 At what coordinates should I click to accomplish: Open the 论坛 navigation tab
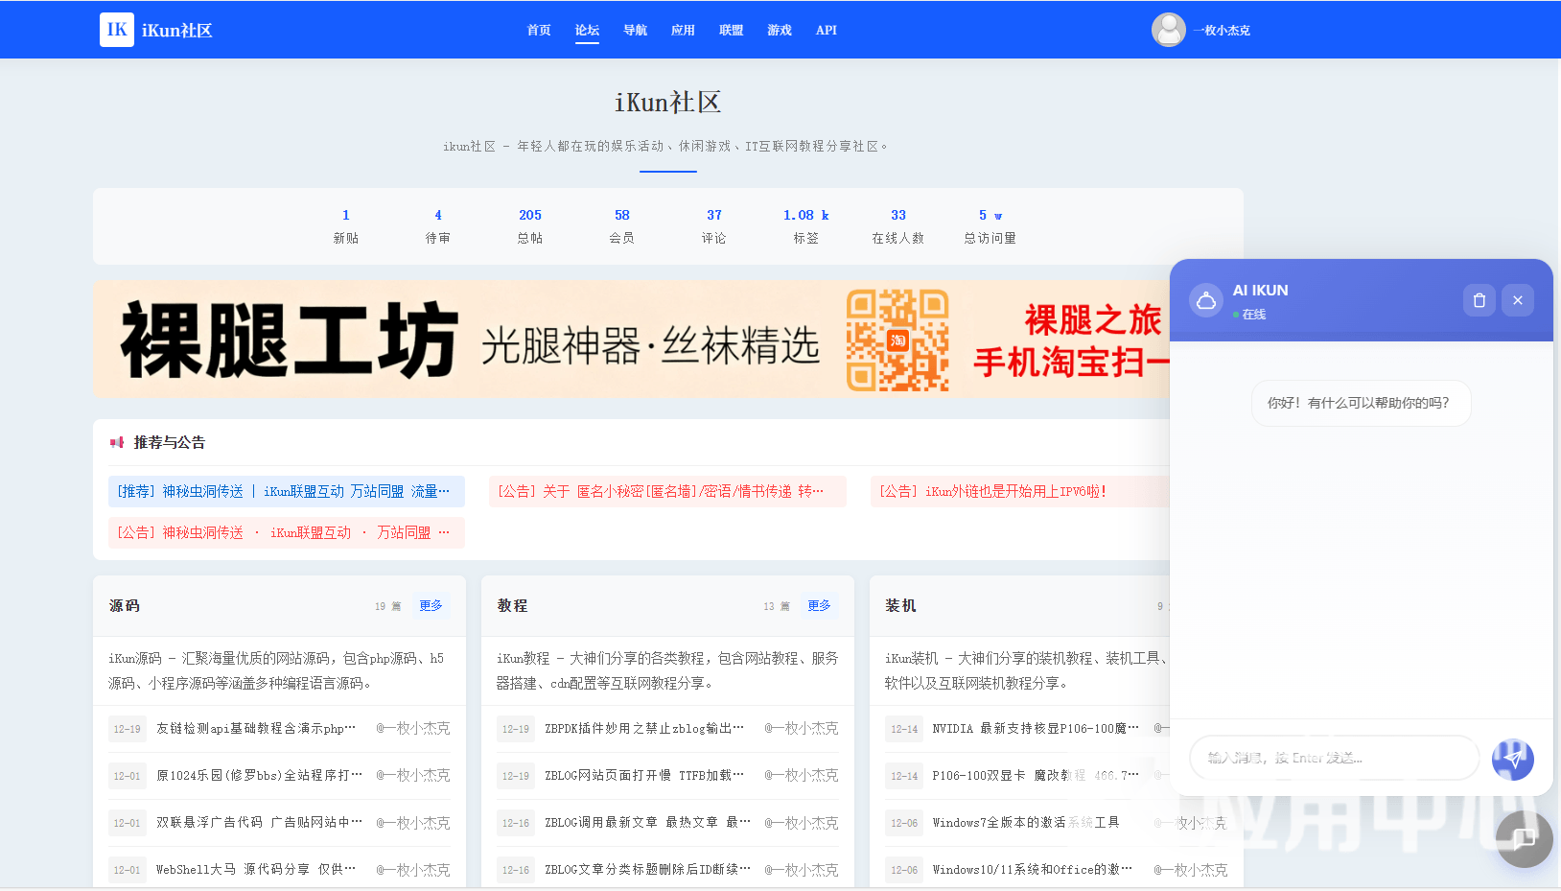coord(587,31)
